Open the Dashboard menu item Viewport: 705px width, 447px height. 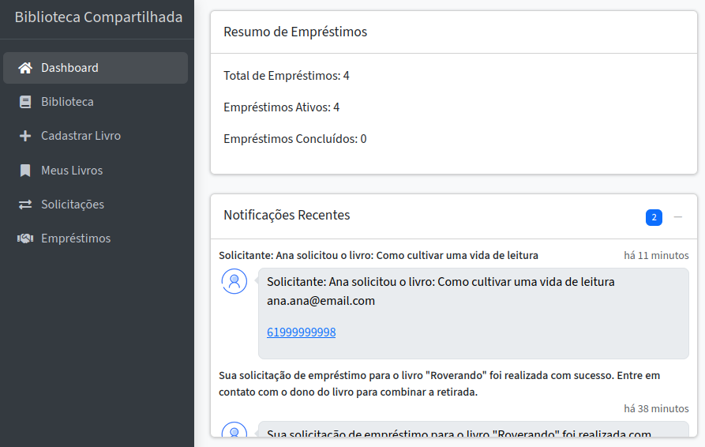click(96, 68)
